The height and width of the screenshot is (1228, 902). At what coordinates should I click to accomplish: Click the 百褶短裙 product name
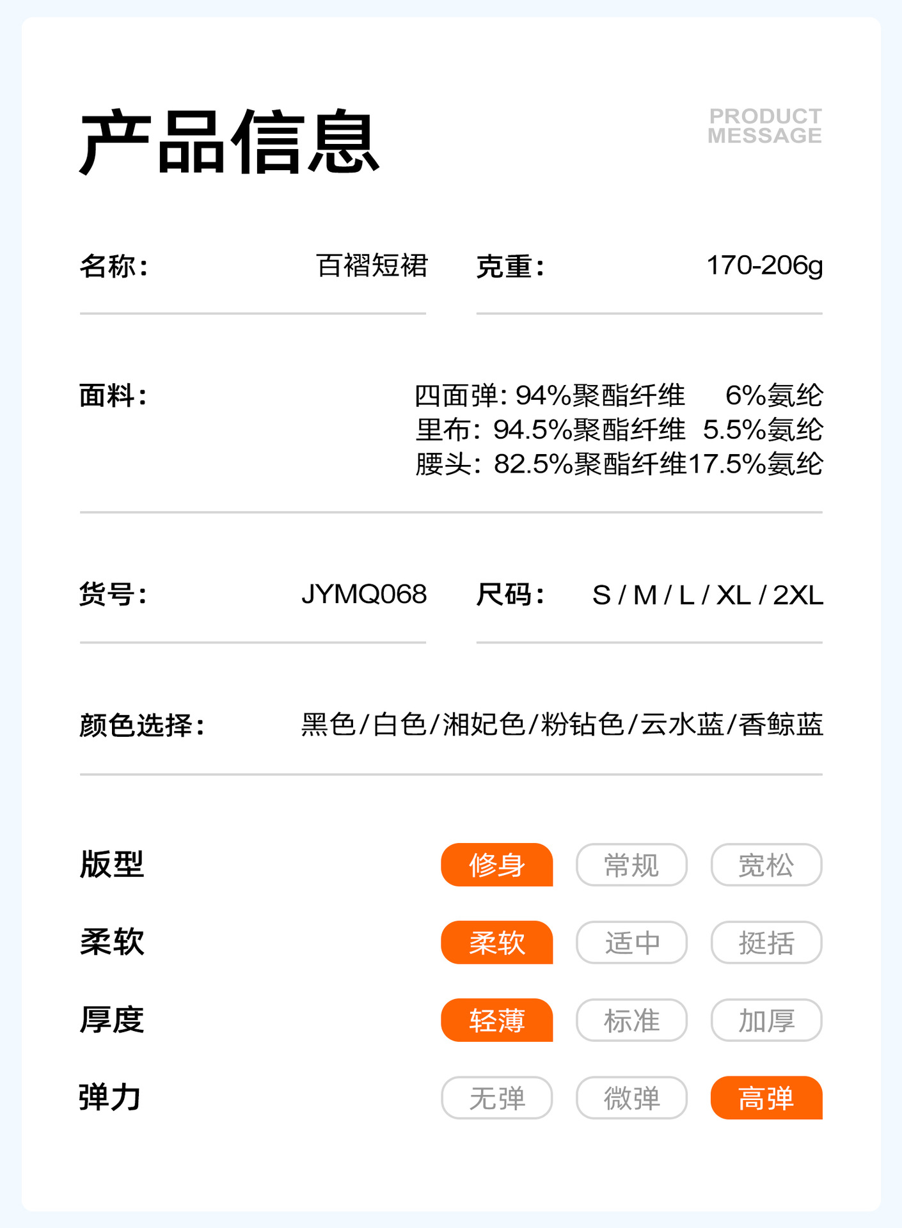[x=372, y=265]
